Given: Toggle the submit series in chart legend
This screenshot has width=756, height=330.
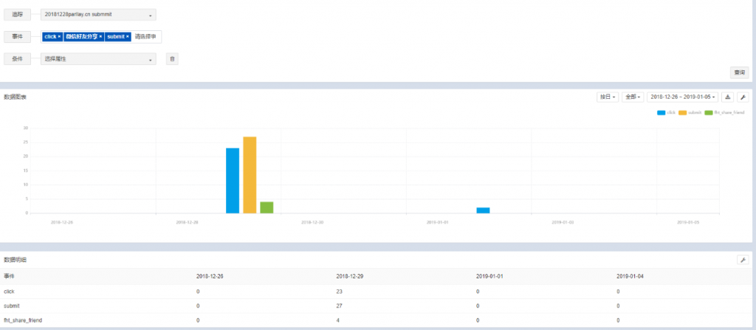Looking at the screenshot, I should tap(690, 112).
